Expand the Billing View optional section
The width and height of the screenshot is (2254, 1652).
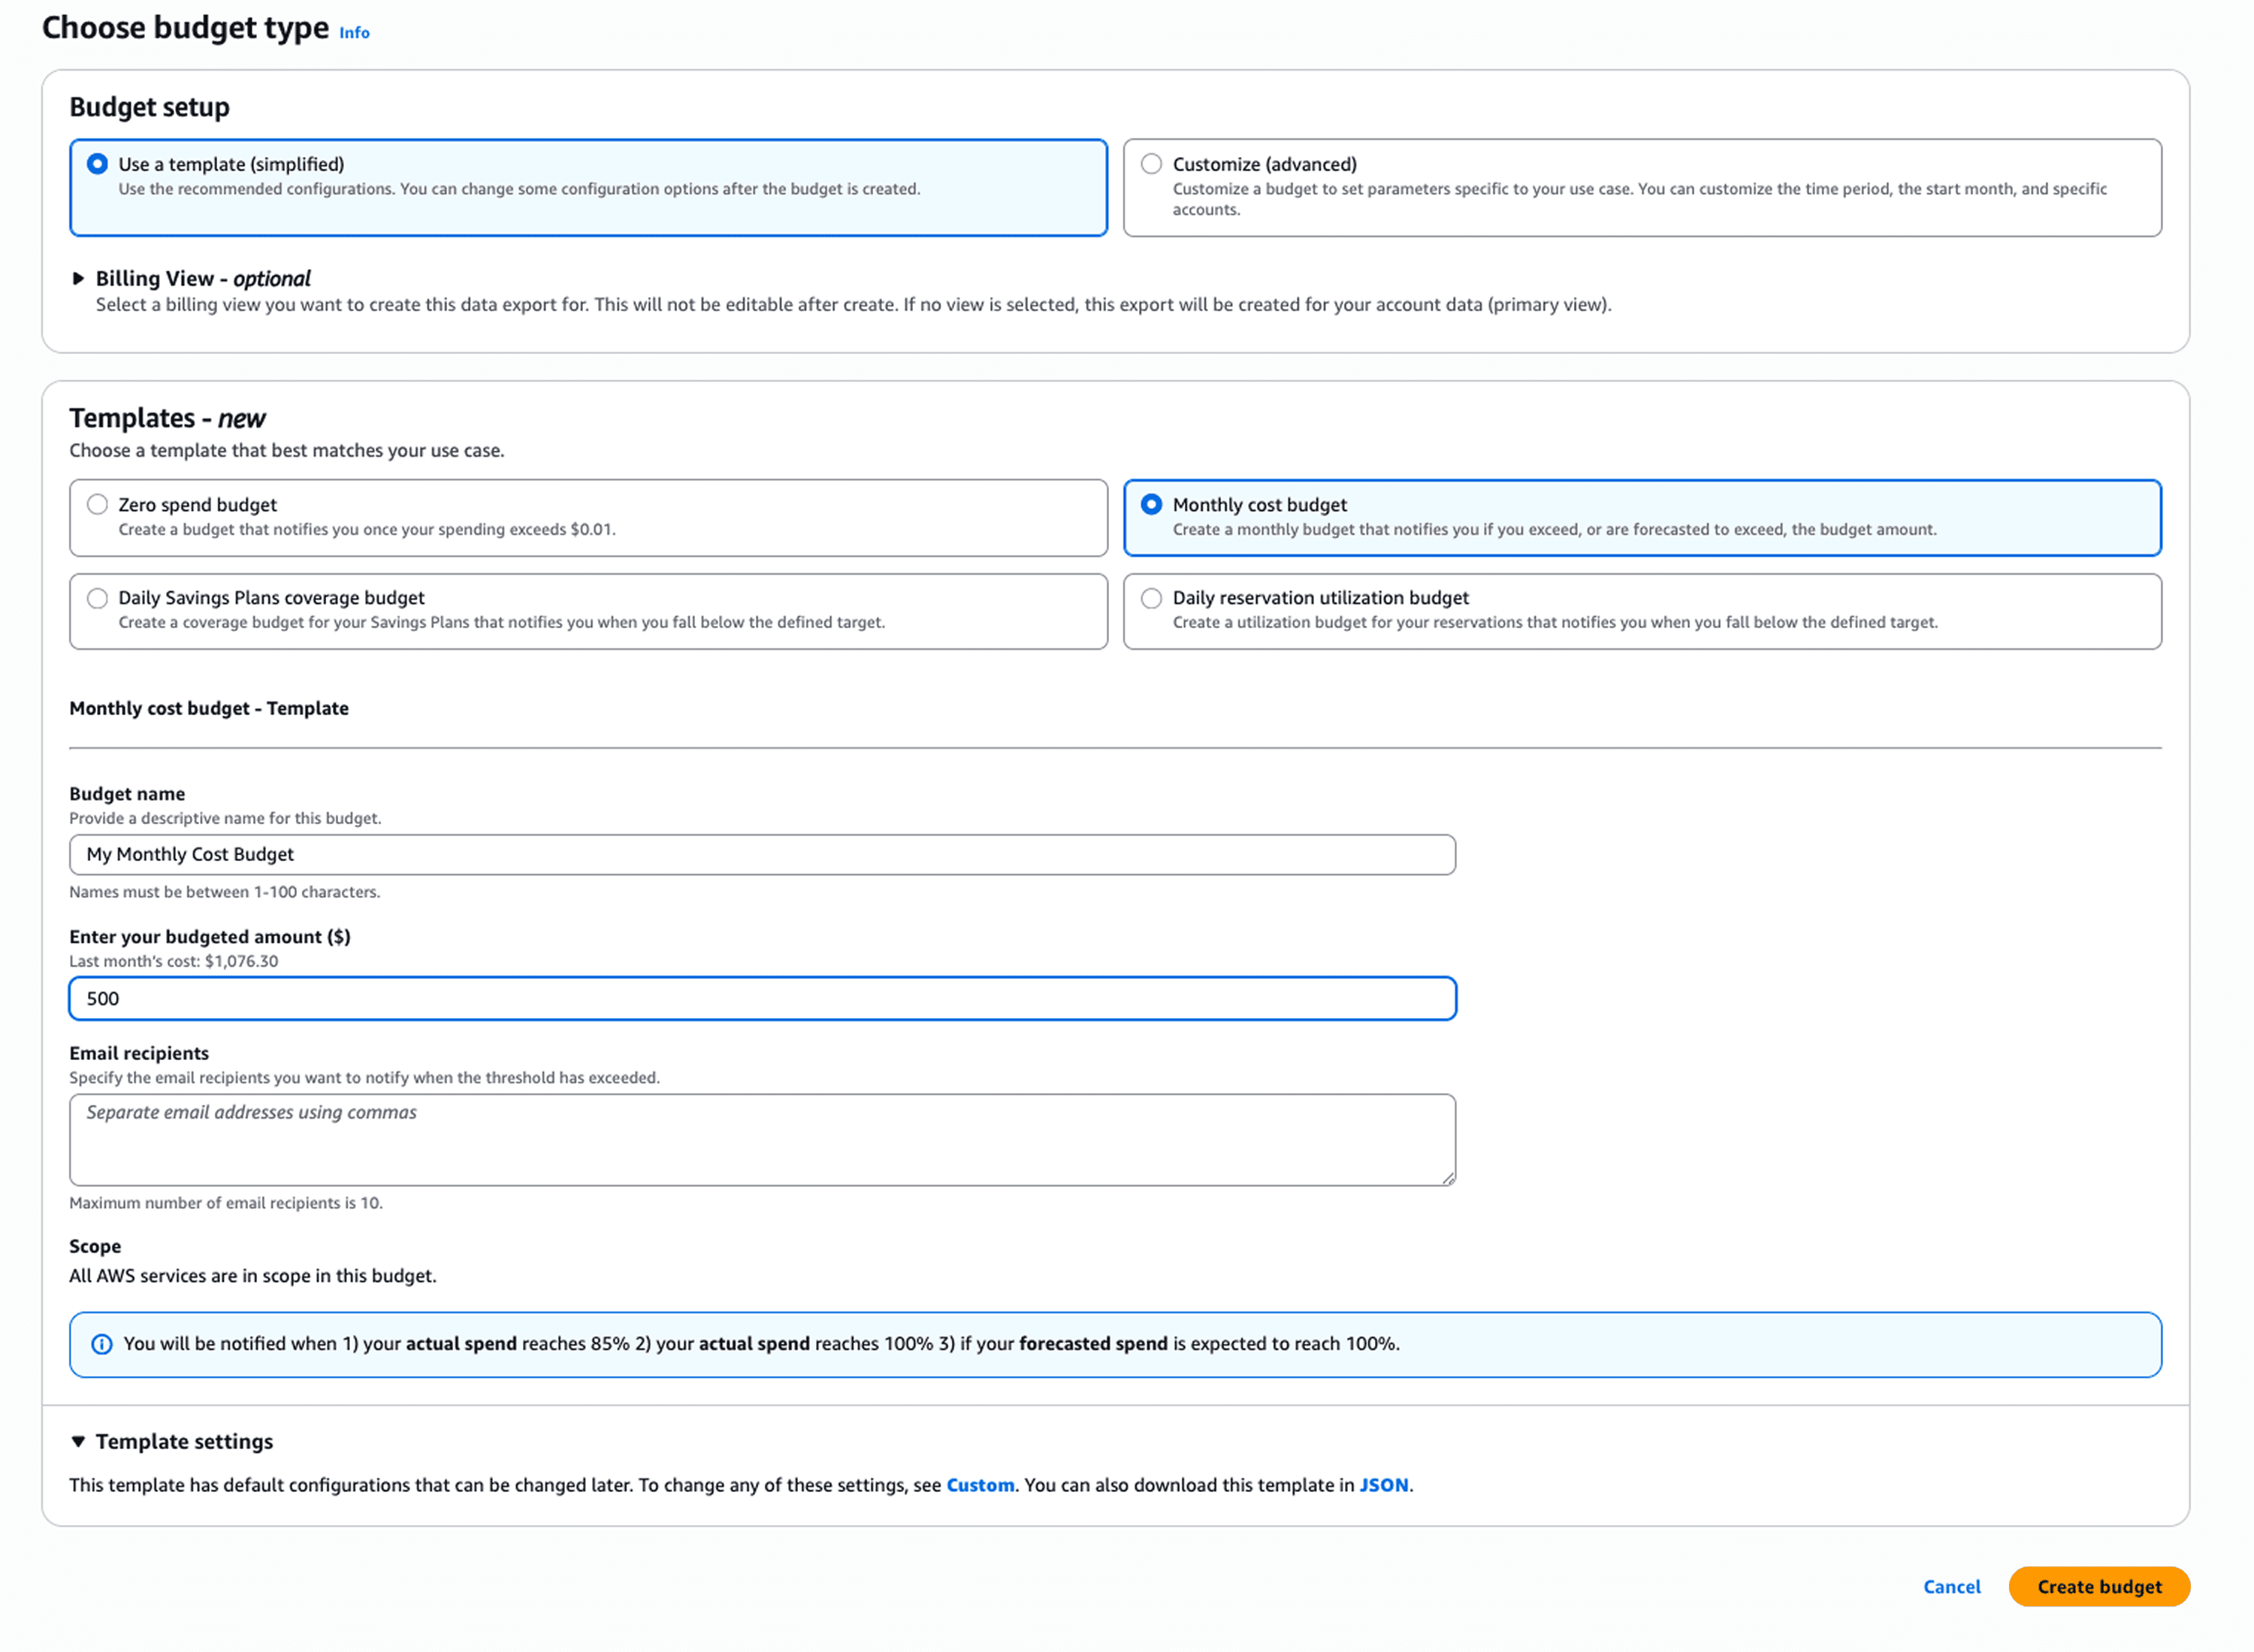click(x=203, y=279)
